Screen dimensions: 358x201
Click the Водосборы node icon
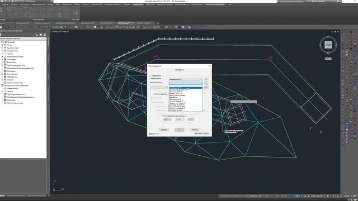coord(5,62)
